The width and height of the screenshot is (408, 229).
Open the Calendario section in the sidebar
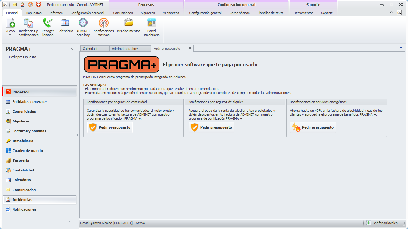point(39,180)
